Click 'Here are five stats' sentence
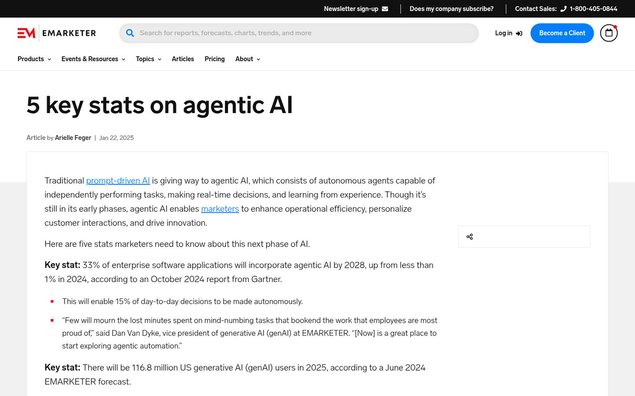 coord(177,244)
